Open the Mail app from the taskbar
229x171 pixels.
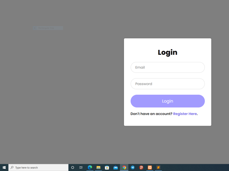116,167
